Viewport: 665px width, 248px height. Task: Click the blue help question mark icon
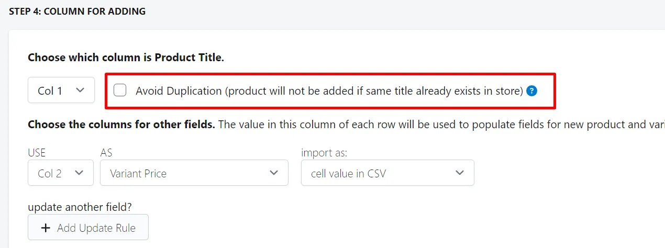point(532,91)
